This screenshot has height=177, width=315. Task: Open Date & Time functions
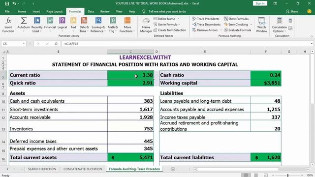pos(84,25)
